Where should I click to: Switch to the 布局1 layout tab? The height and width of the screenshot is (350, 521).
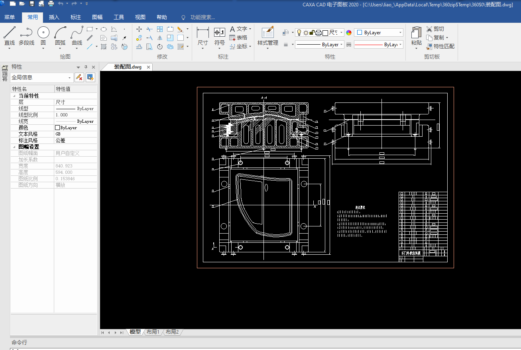coord(153,332)
